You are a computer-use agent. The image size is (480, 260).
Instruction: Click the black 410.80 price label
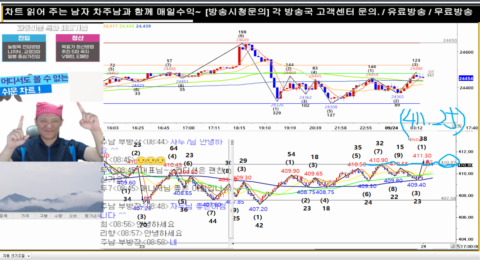point(465,165)
